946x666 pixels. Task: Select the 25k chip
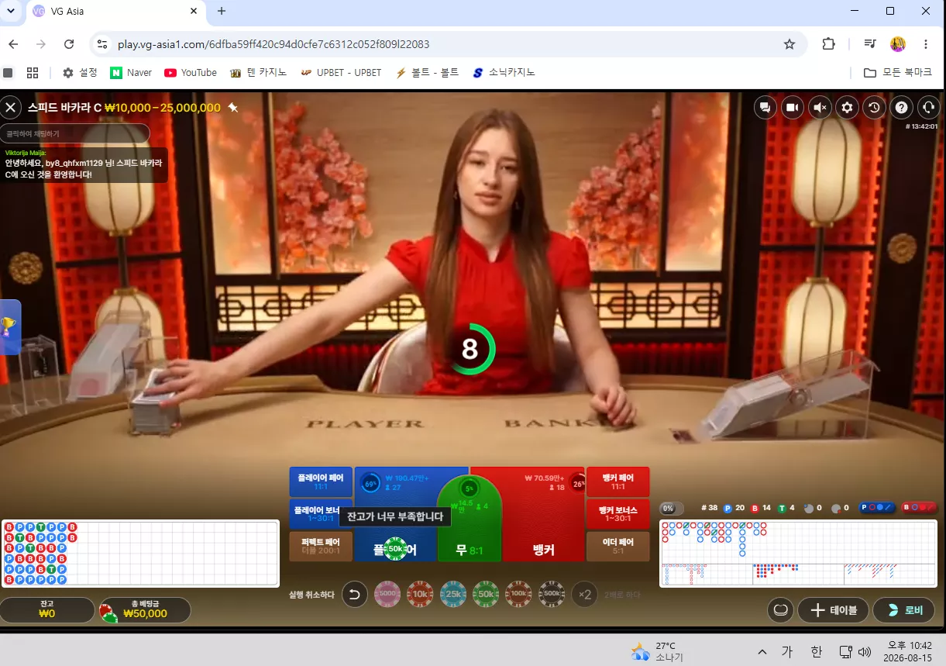click(454, 595)
